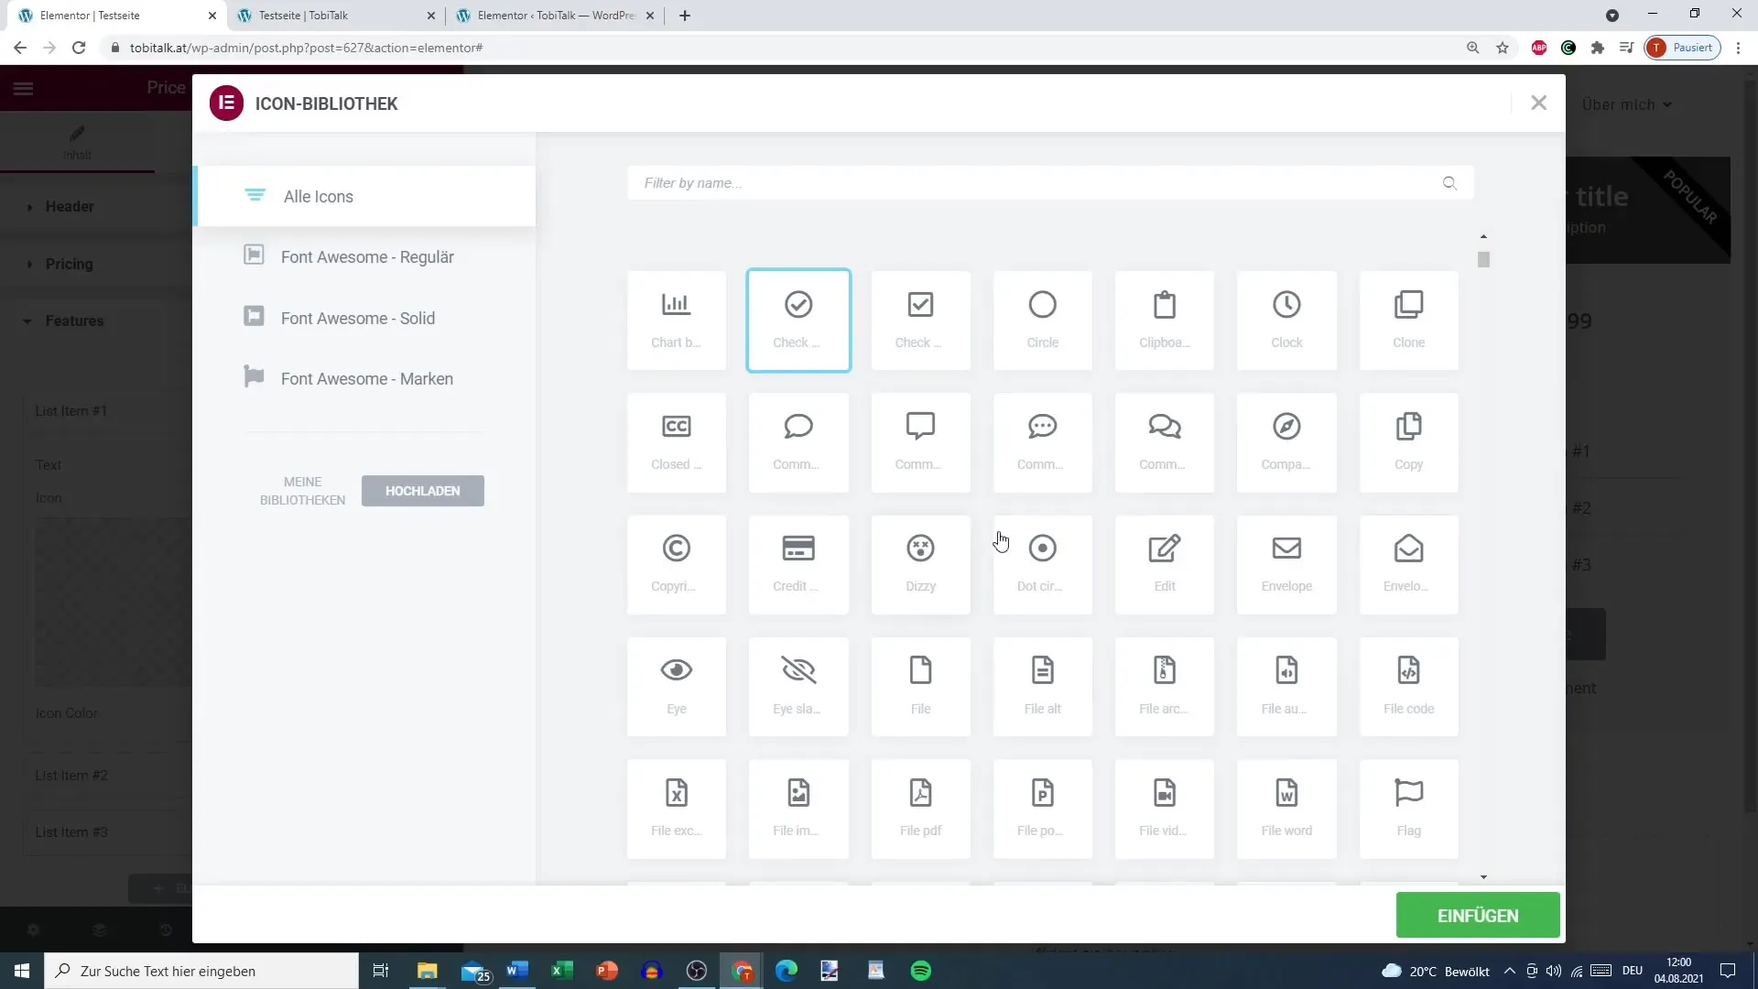Switch to Font Awesome - Marken
This screenshot has width=1758, height=989.
[364, 378]
